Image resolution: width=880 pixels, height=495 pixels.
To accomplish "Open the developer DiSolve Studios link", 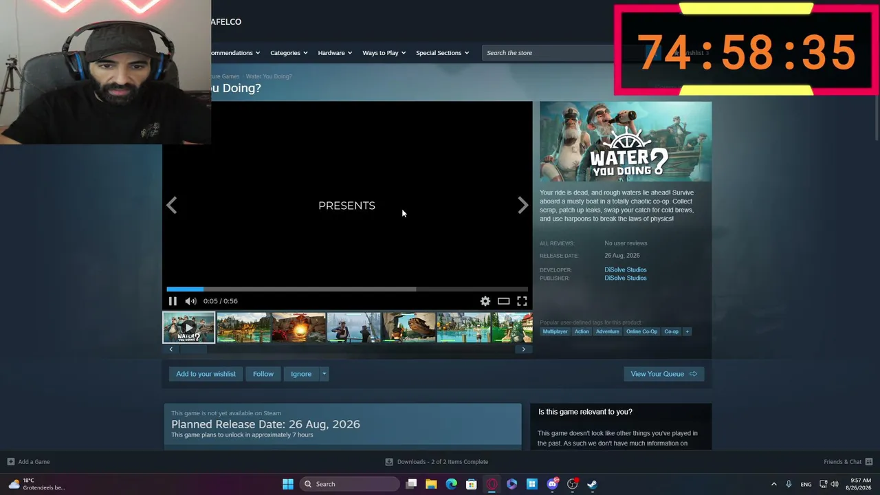I will (626, 269).
